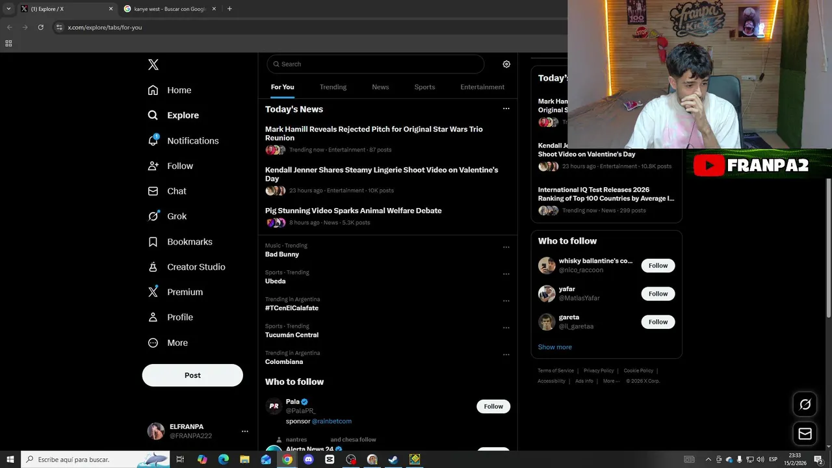The image size is (832, 468).
Task: Open more options for Tucumán Central trend
Action: tap(506, 328)
